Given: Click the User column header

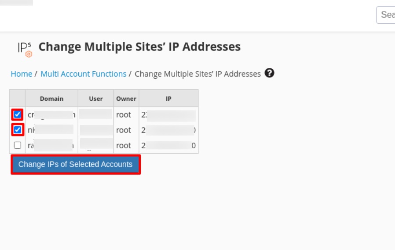Looking at the screenshot, I should coord(95,99).
